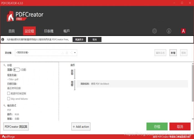This screenshot has height=139, width=194.
Task: Click info icon in the notification bar
Action: tap(3, 39)
